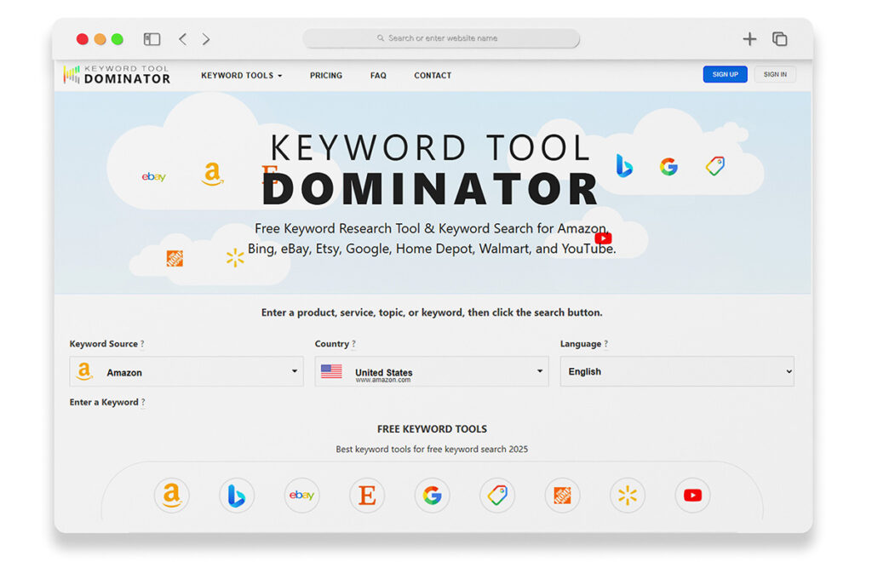Click the 'Best keyword tools for free keyword search 2025' text

coord(432,449)
